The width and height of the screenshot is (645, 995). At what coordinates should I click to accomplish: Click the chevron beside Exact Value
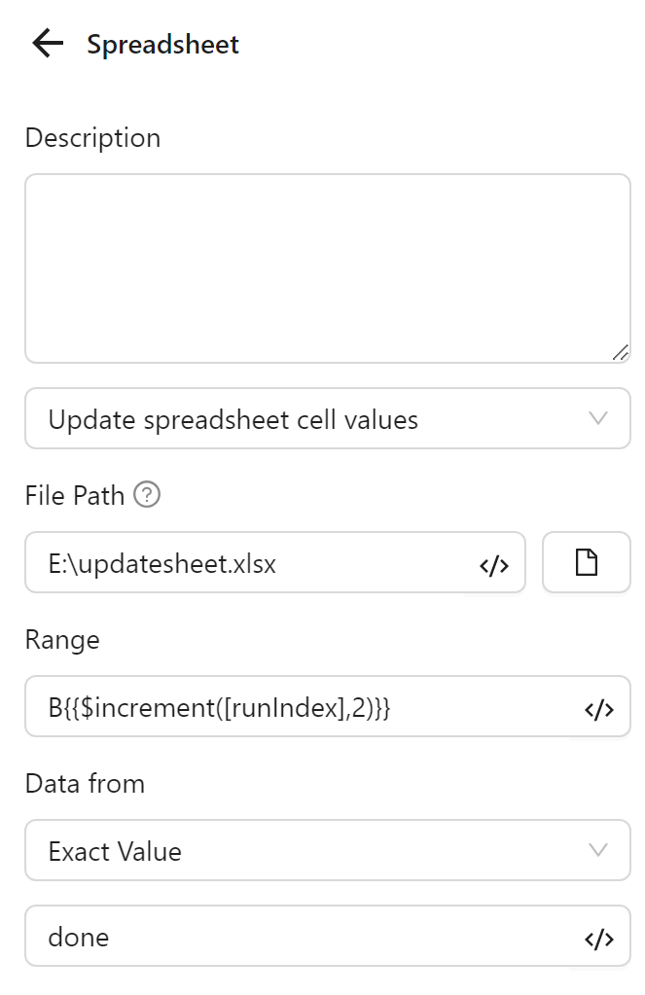click(598, 851)
